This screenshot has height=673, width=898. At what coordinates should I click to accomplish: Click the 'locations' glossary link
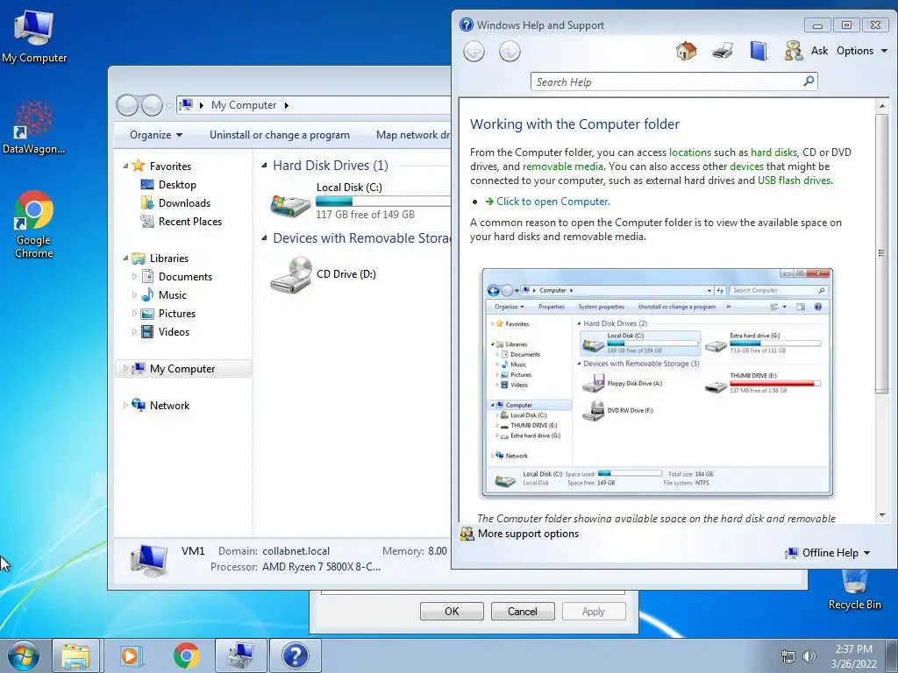689,152
